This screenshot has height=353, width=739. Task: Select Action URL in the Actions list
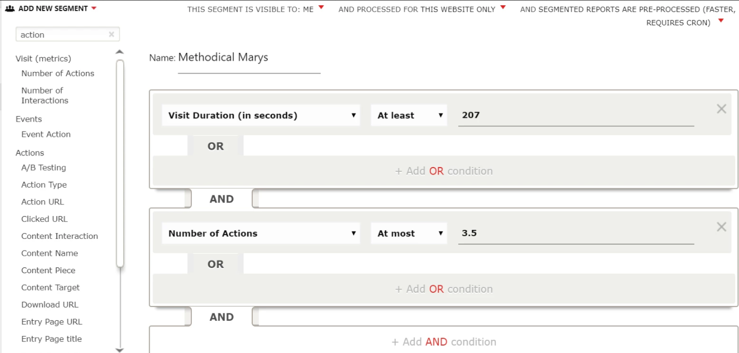click(42, 202)
